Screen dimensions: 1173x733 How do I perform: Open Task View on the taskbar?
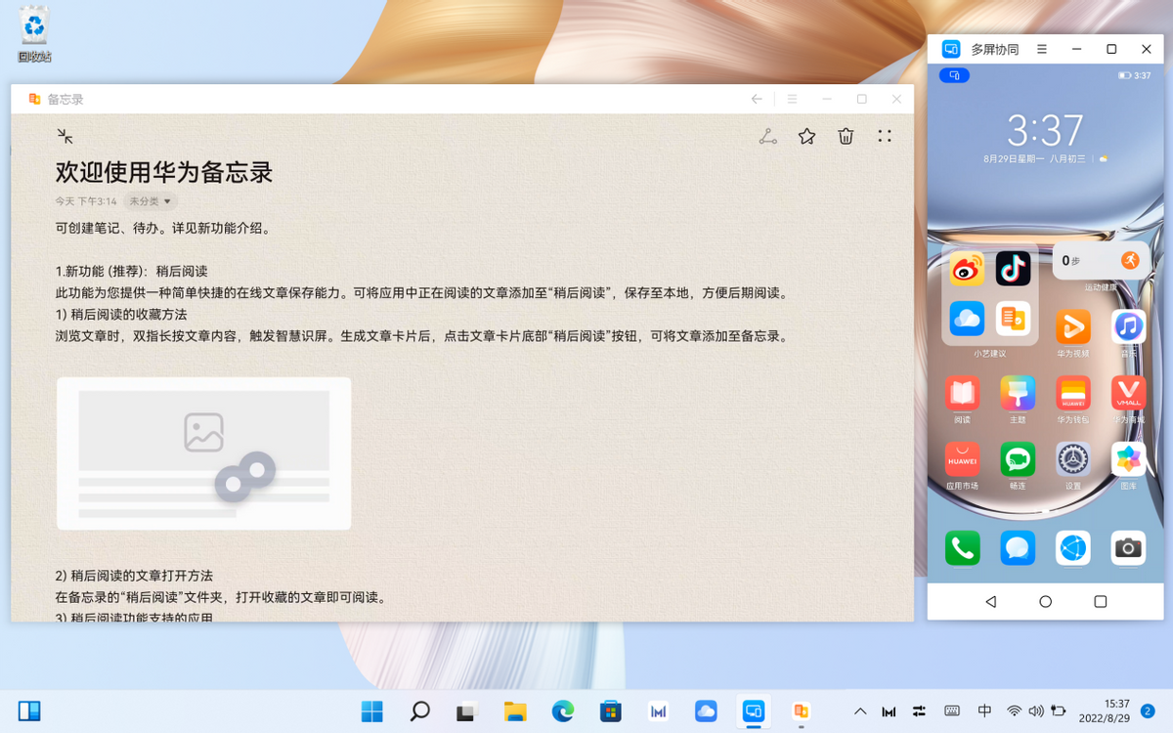click(x=467, y=711)
